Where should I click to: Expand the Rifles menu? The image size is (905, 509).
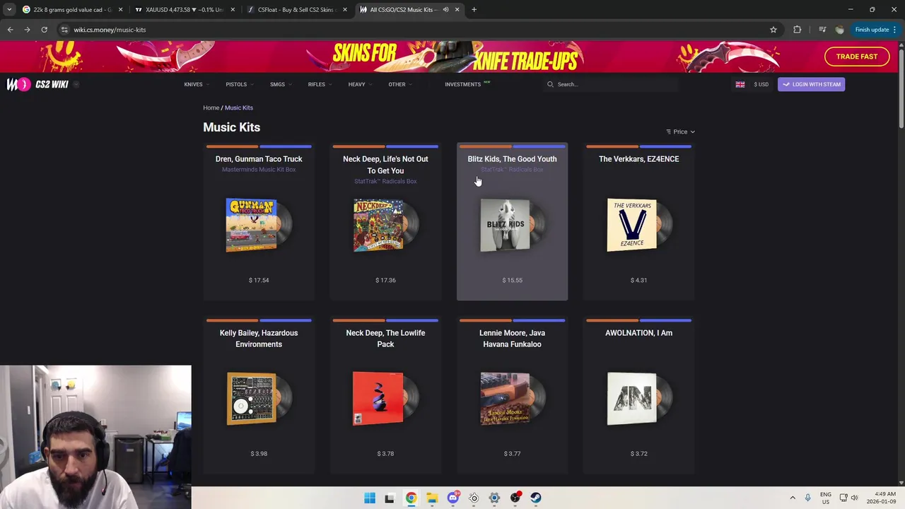click(x=320, y=84)
